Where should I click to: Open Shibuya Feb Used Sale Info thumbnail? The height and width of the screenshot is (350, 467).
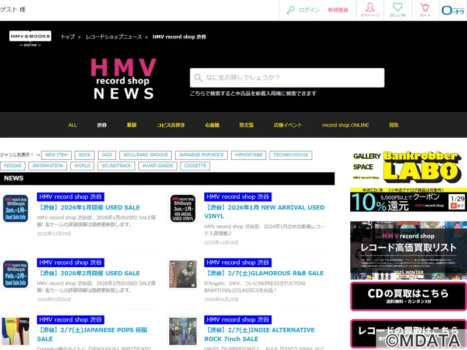point(16,274)
